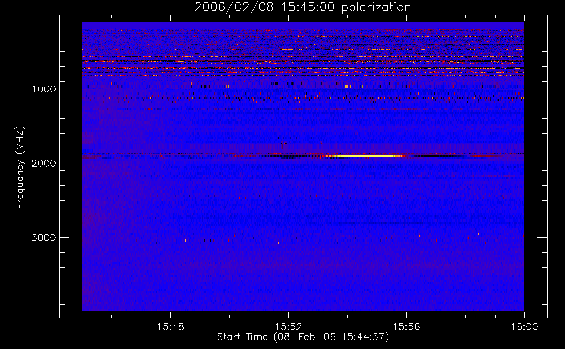Click the 'Frequency (MHZ)' axis label
The width and height of the screenshot is (565, 349).
[20, 168]
